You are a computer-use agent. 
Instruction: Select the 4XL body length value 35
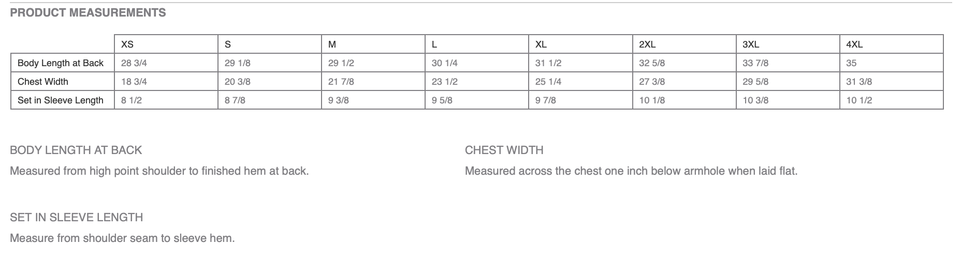point(851,63)
